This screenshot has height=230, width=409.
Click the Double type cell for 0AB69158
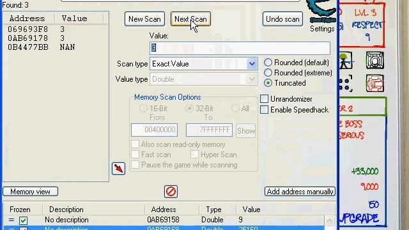pos(212,220)
